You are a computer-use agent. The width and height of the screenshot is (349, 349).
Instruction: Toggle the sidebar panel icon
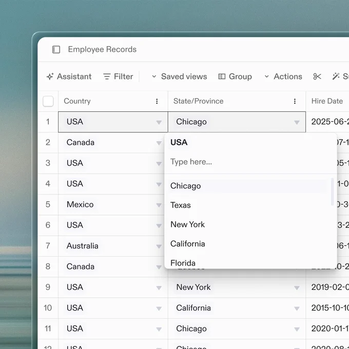56,49
